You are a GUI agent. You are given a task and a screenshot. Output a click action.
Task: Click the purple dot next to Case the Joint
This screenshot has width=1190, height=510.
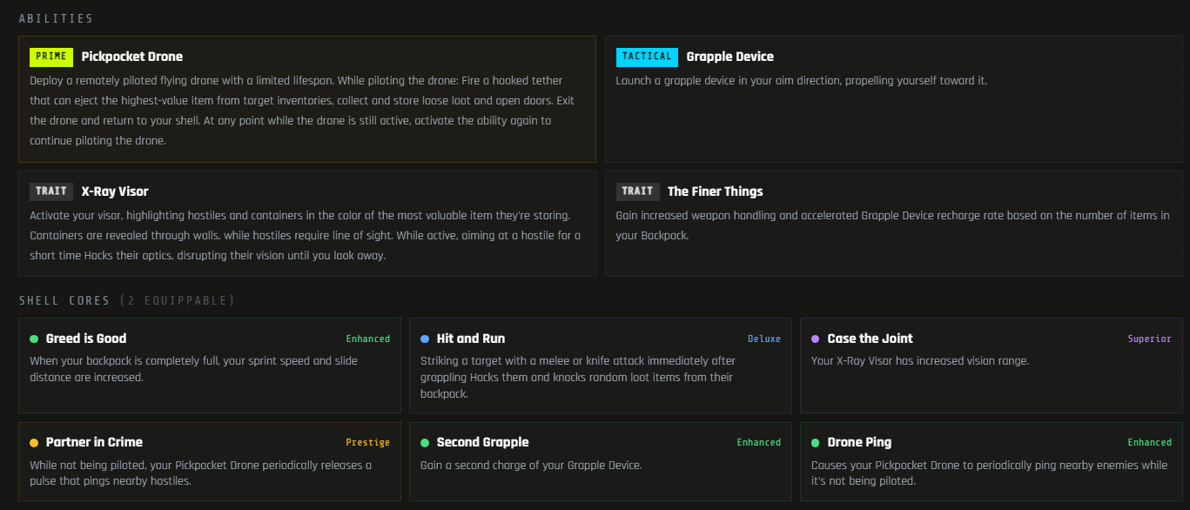click(816, 339)
